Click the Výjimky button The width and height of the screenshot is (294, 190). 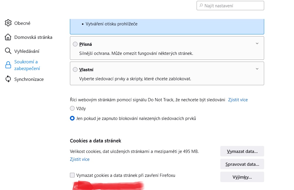[x=242, y=177]
